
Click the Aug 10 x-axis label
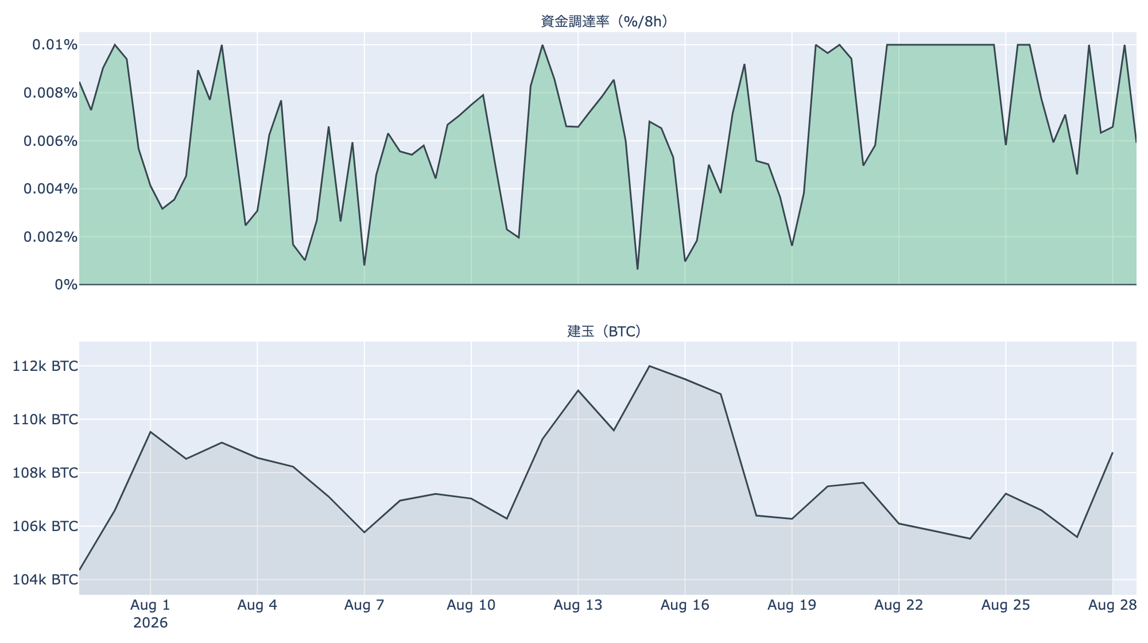click(x=471, y=605)
